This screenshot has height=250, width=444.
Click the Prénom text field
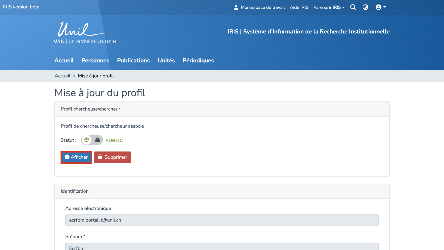tap(222, 247)
